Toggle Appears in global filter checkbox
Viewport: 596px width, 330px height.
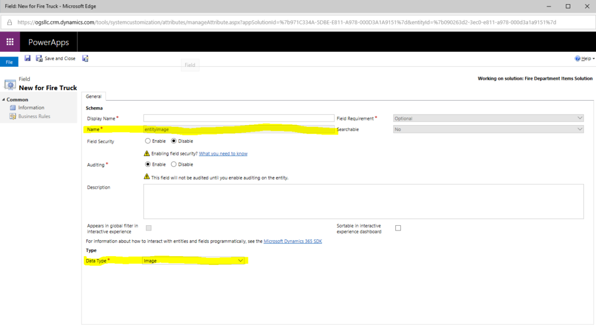pyautogui.click(x=148, y=228)
